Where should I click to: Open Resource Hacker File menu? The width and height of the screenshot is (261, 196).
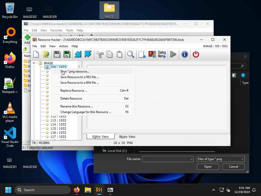[35, 46]
